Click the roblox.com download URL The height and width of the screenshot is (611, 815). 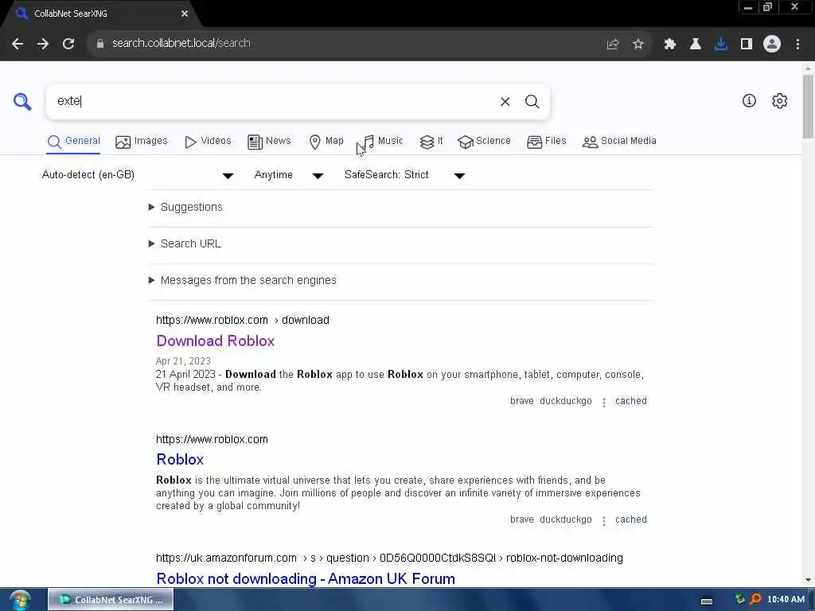pos(242,320)
